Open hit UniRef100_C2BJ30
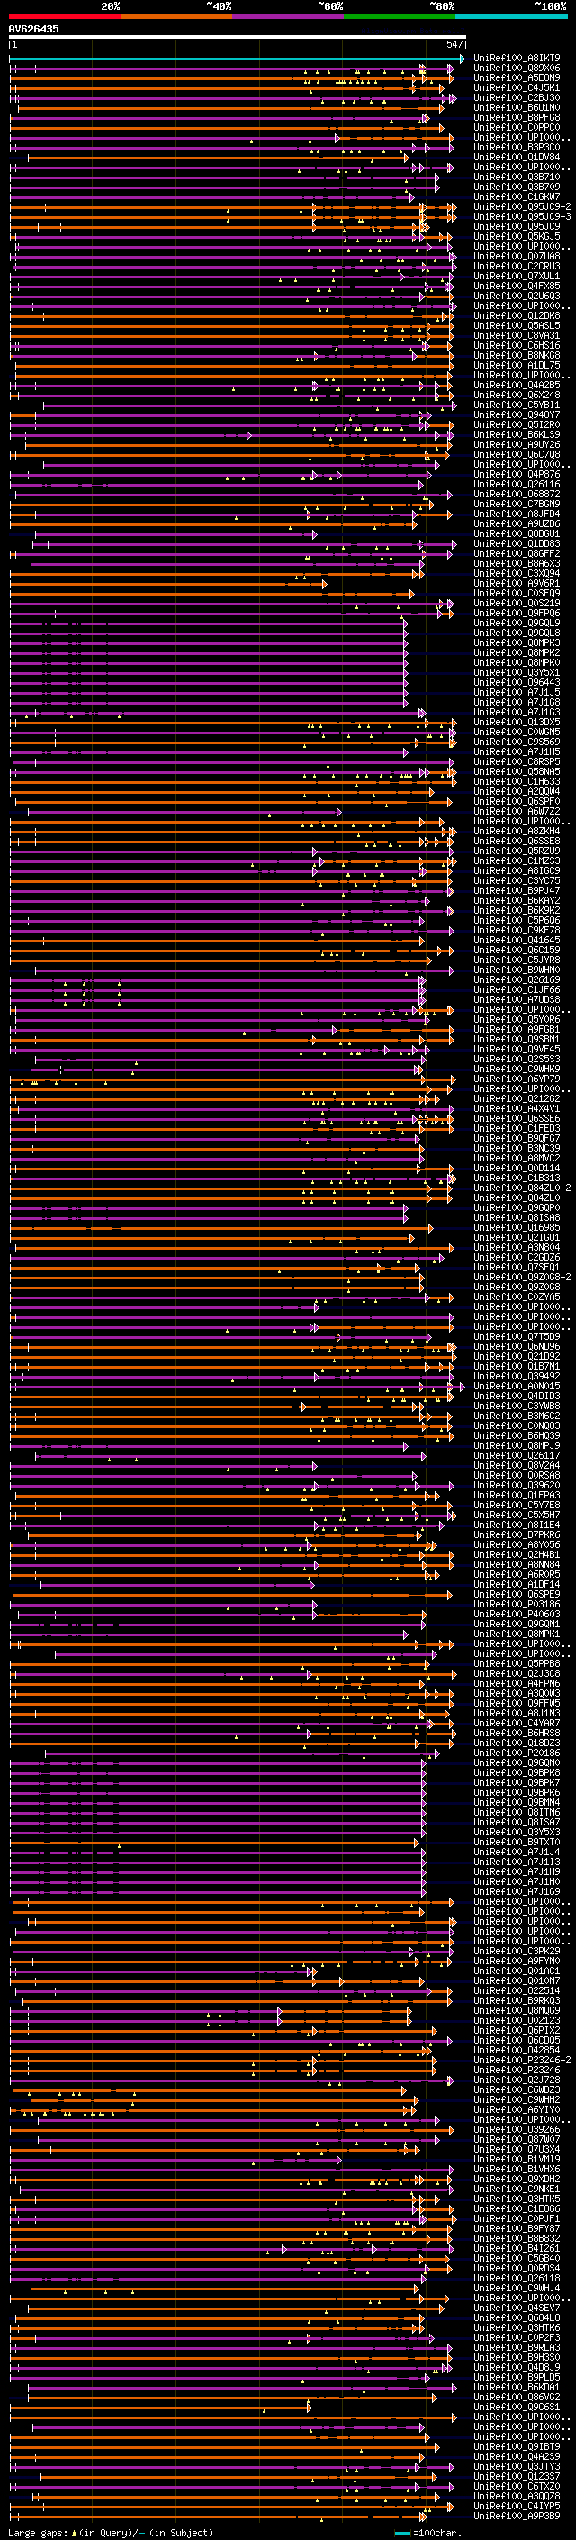The width and height of the screenshot is (576, 2540). (517, 97)
